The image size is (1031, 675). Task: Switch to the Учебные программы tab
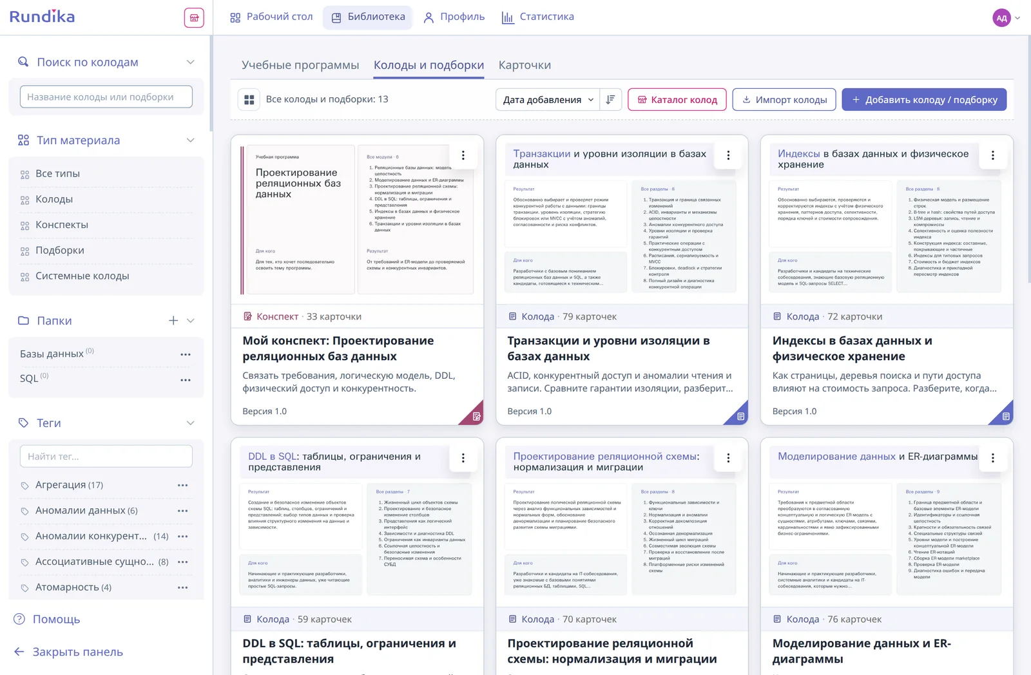click(x=300, y=65)
